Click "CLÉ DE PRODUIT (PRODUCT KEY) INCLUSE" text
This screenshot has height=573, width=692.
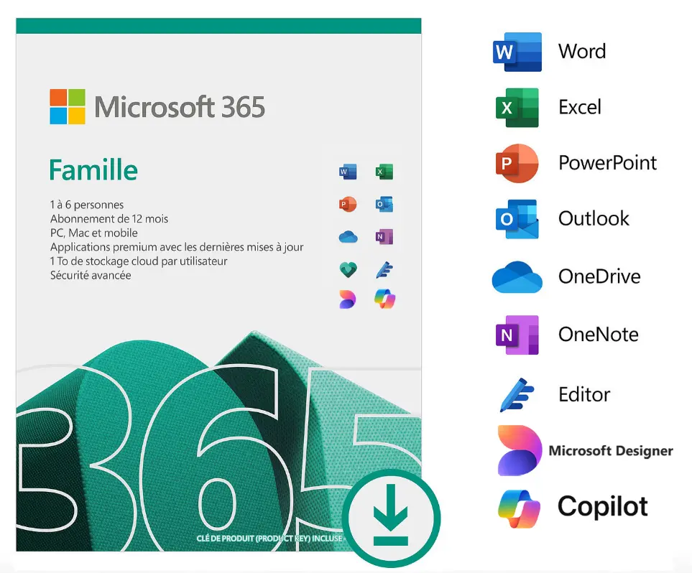[269, 538]
